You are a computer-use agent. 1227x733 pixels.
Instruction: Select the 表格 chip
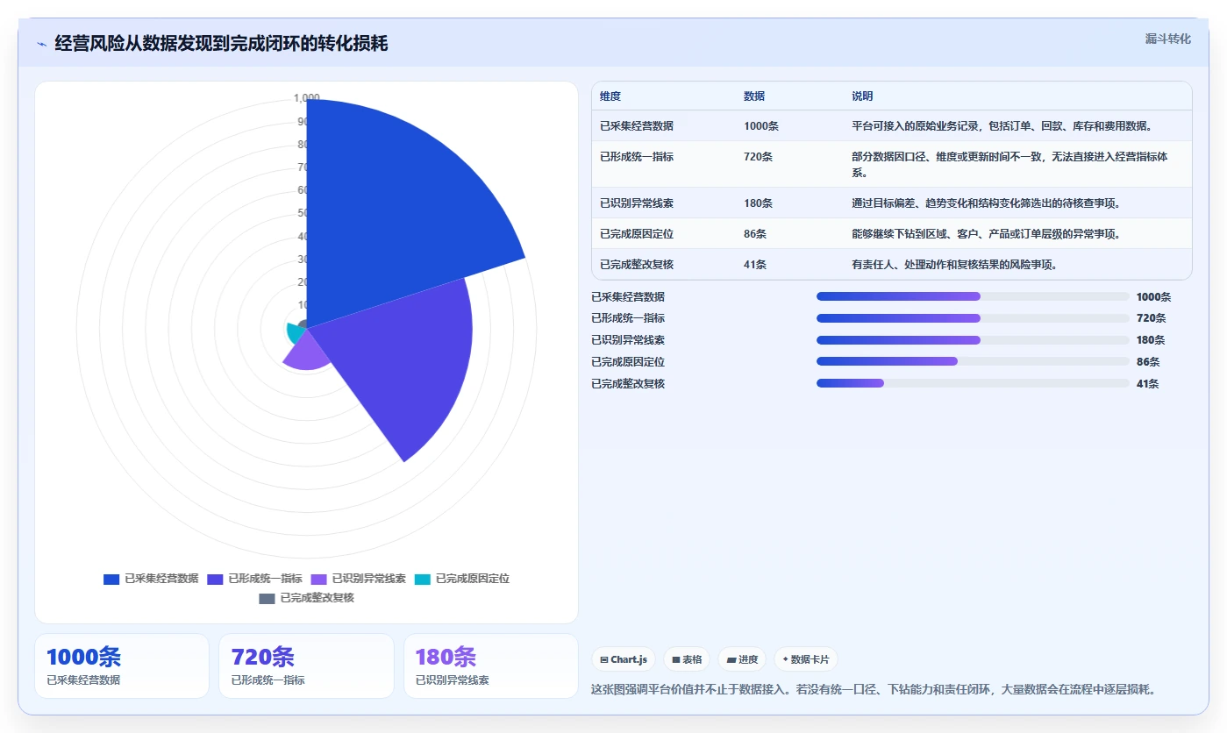pos(686,659)
